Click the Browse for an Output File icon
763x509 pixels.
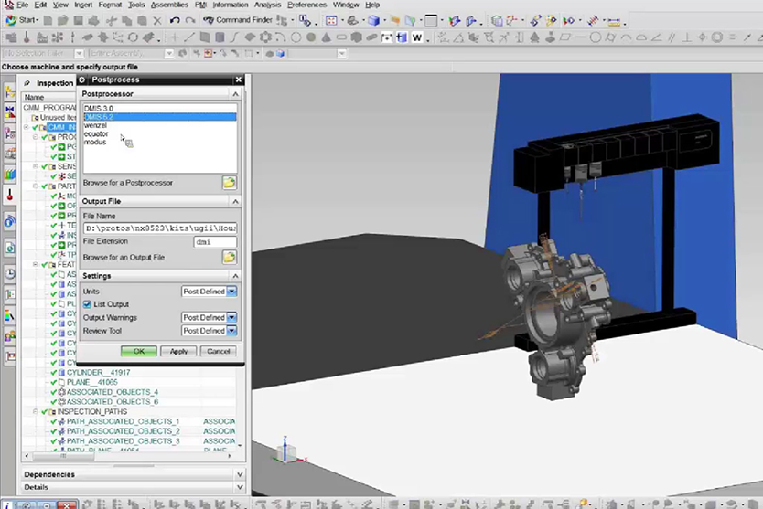click(x=229, y=258)
